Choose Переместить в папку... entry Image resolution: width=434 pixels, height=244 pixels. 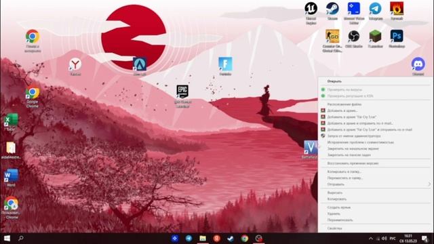374,178
